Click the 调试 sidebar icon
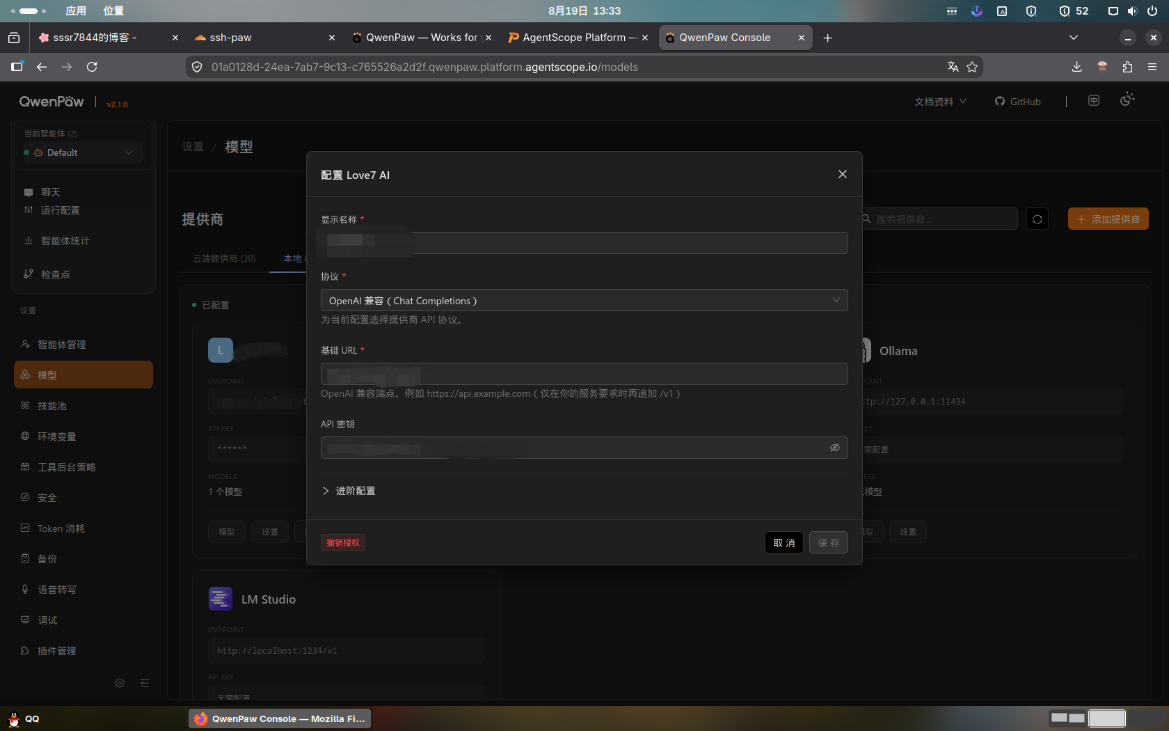 [25, 620]
